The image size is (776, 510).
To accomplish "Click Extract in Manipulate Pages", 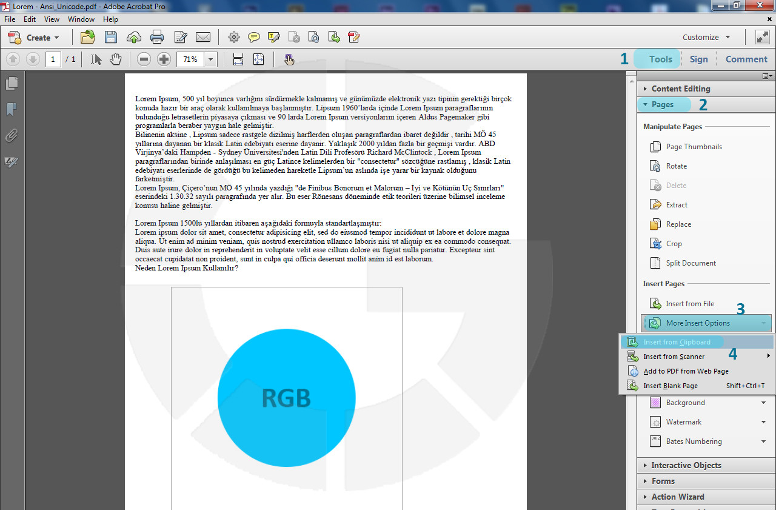I will pyautogui.click(x=669, y=205).
